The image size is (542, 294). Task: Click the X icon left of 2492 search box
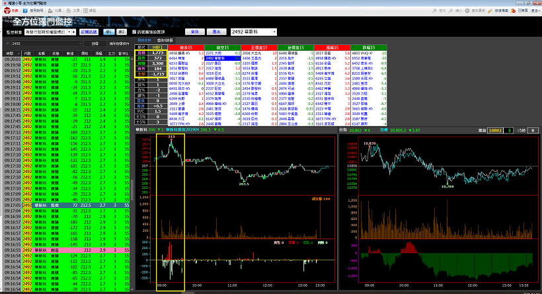[x=8, y=44]
